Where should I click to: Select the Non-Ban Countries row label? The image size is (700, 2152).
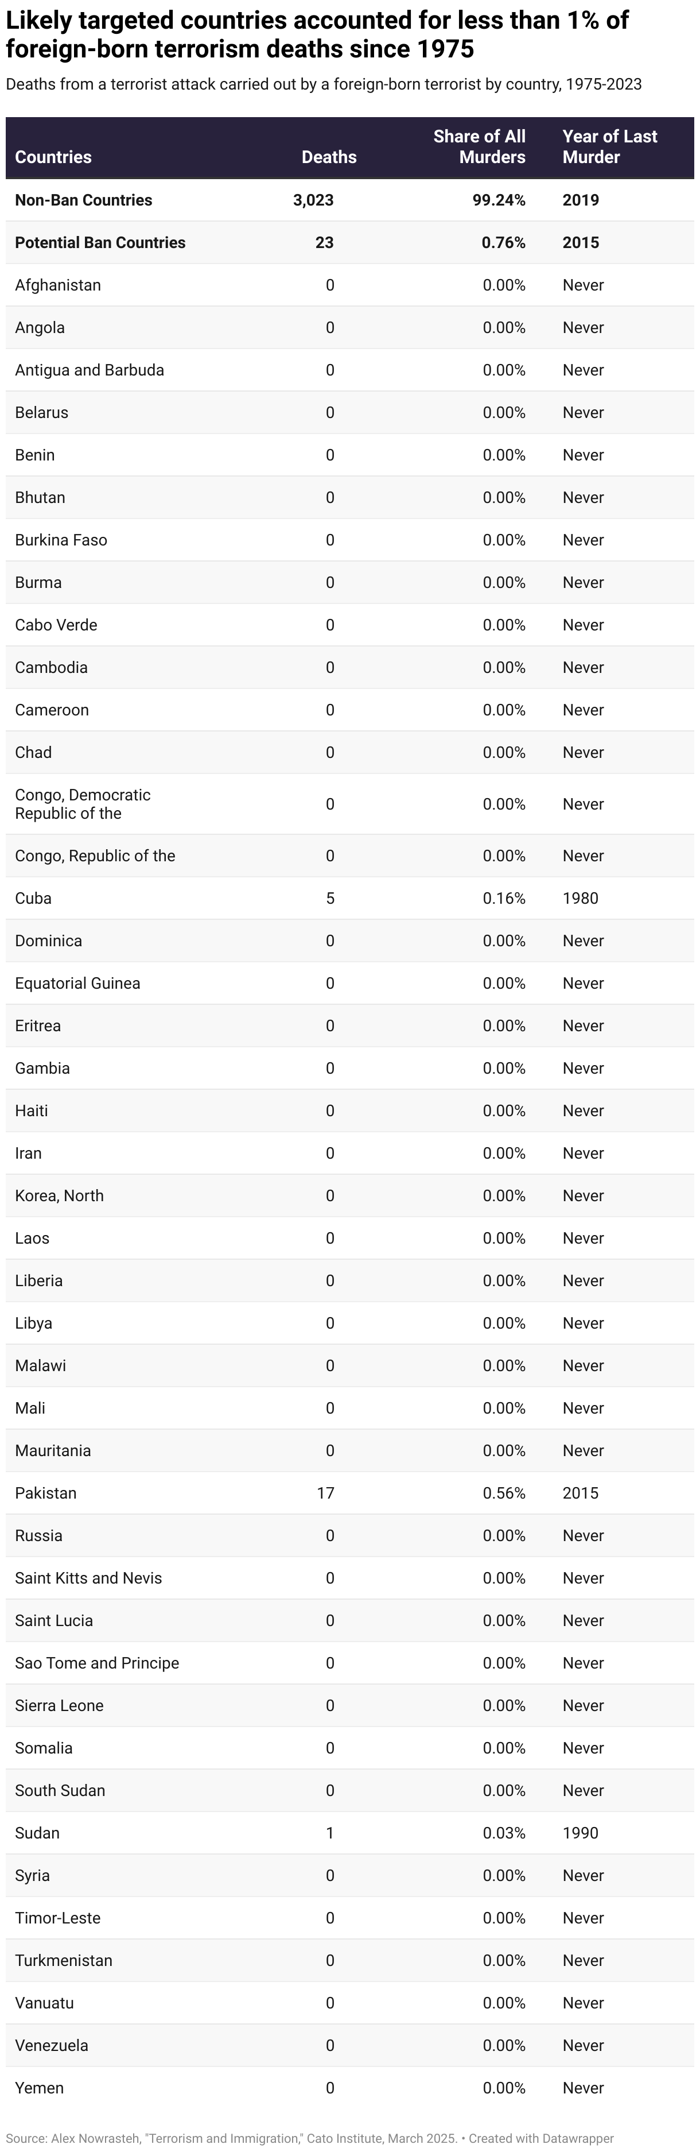tap(83, 200)
